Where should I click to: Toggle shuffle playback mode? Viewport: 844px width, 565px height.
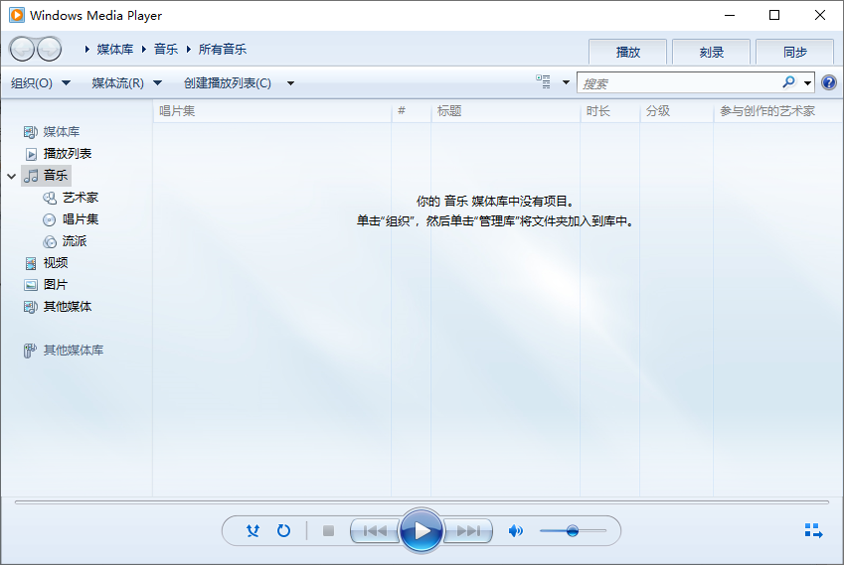[253, 530]
